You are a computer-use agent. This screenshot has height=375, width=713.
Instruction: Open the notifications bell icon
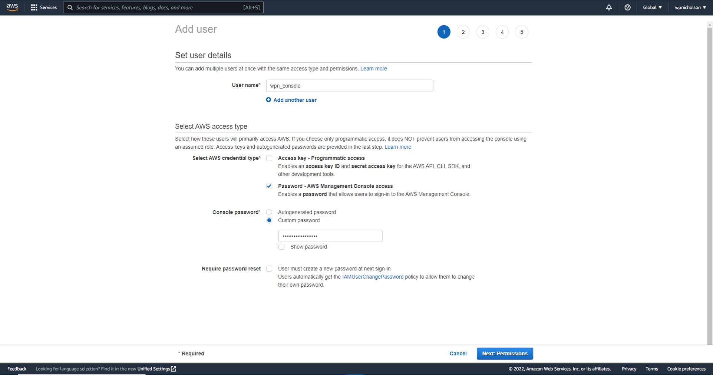(x=609, y=7)
